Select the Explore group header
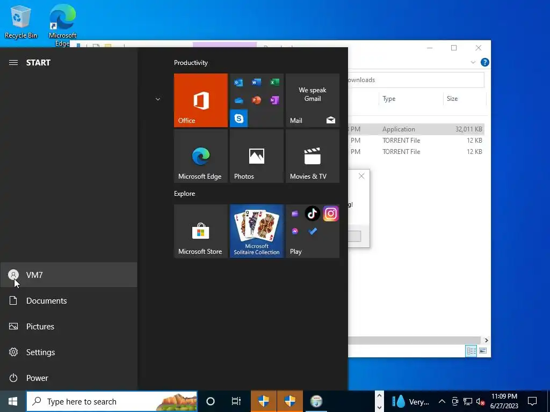550x412 pixels. coord(185,194)
